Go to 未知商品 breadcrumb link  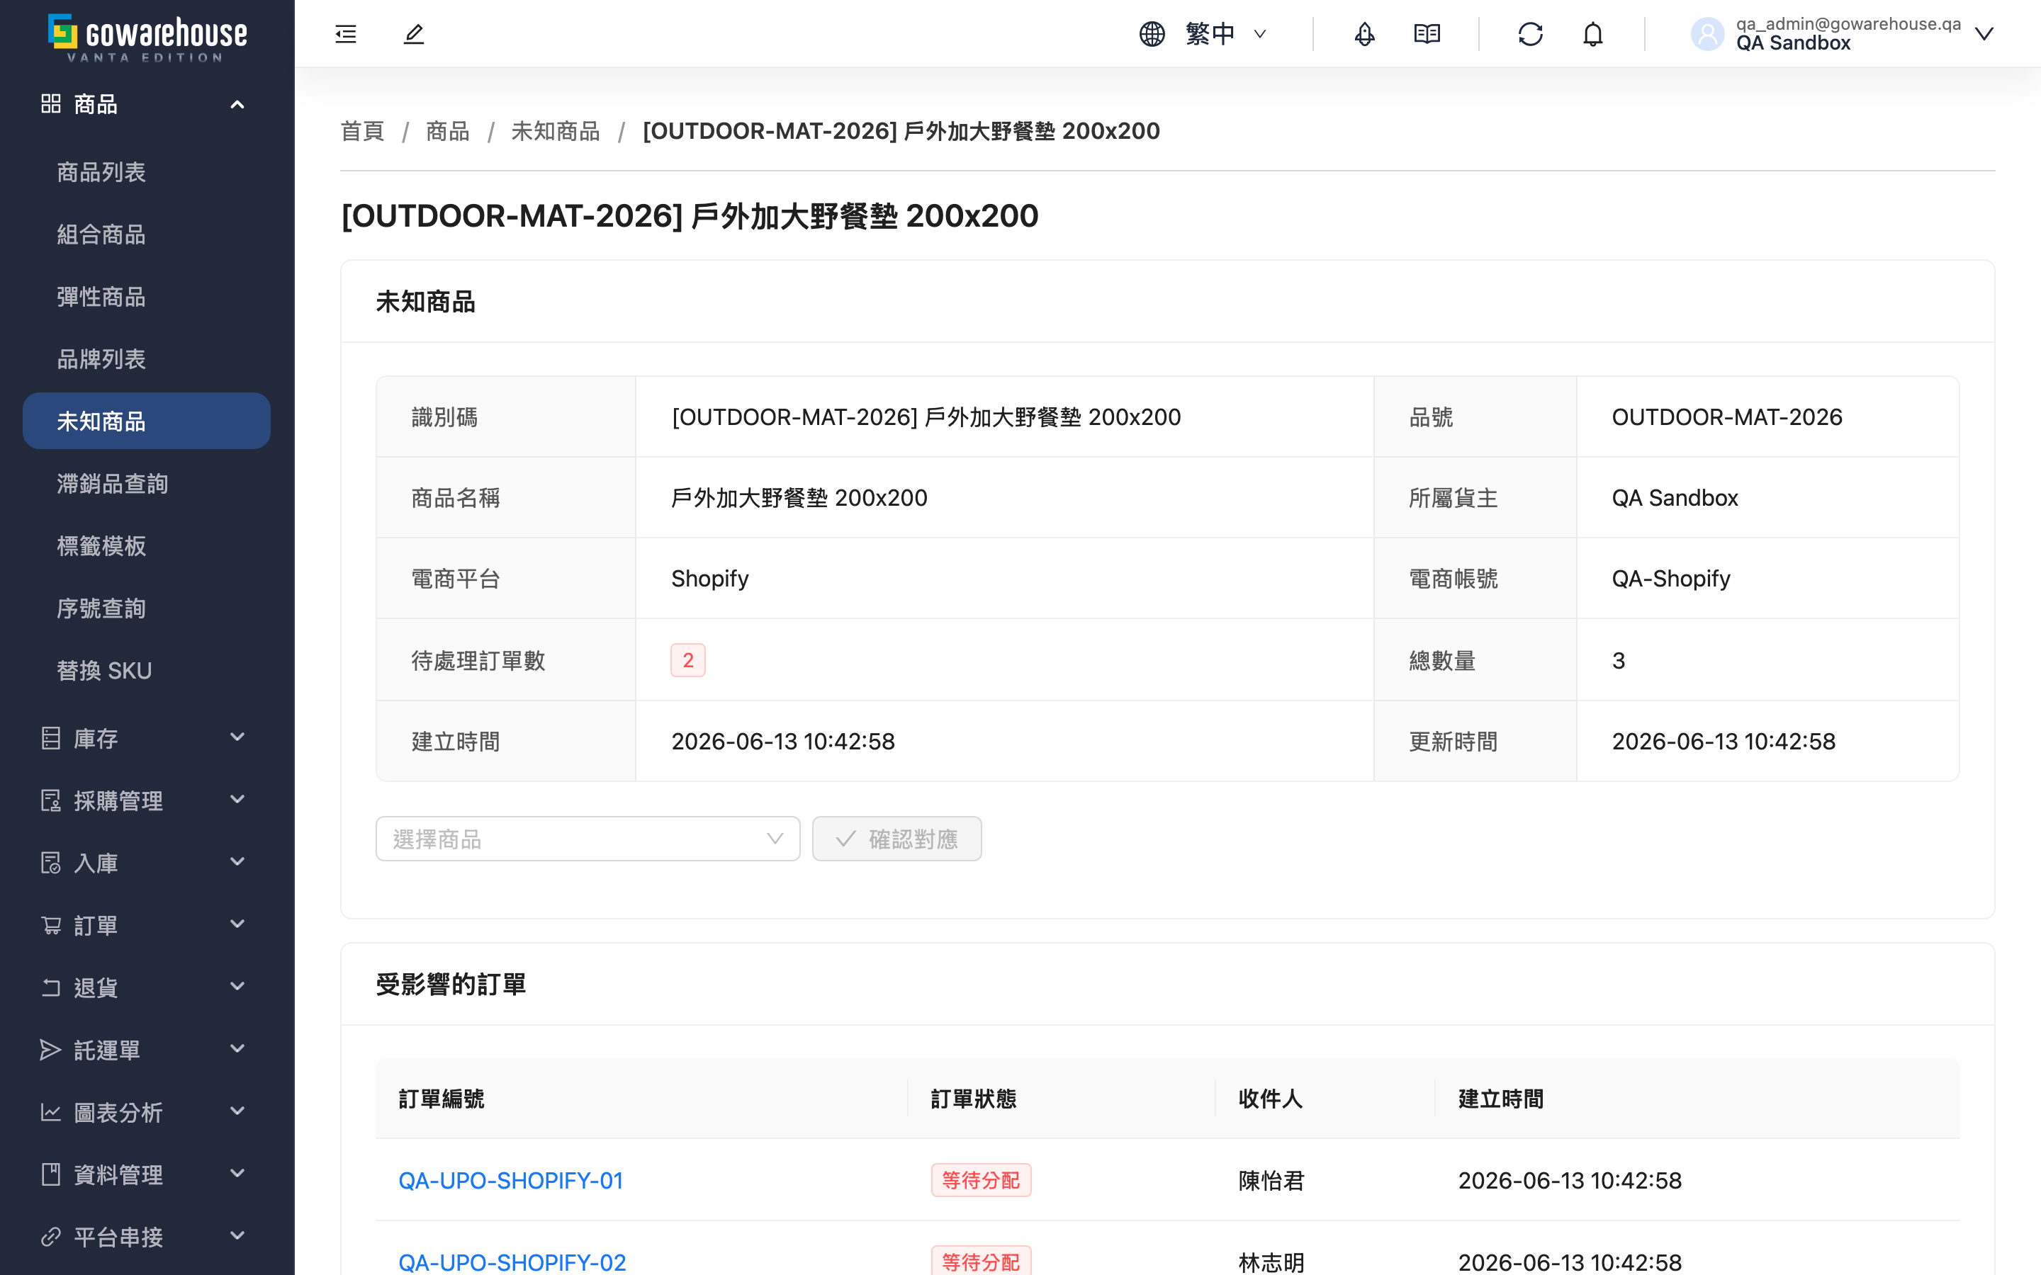click(555, 131)
